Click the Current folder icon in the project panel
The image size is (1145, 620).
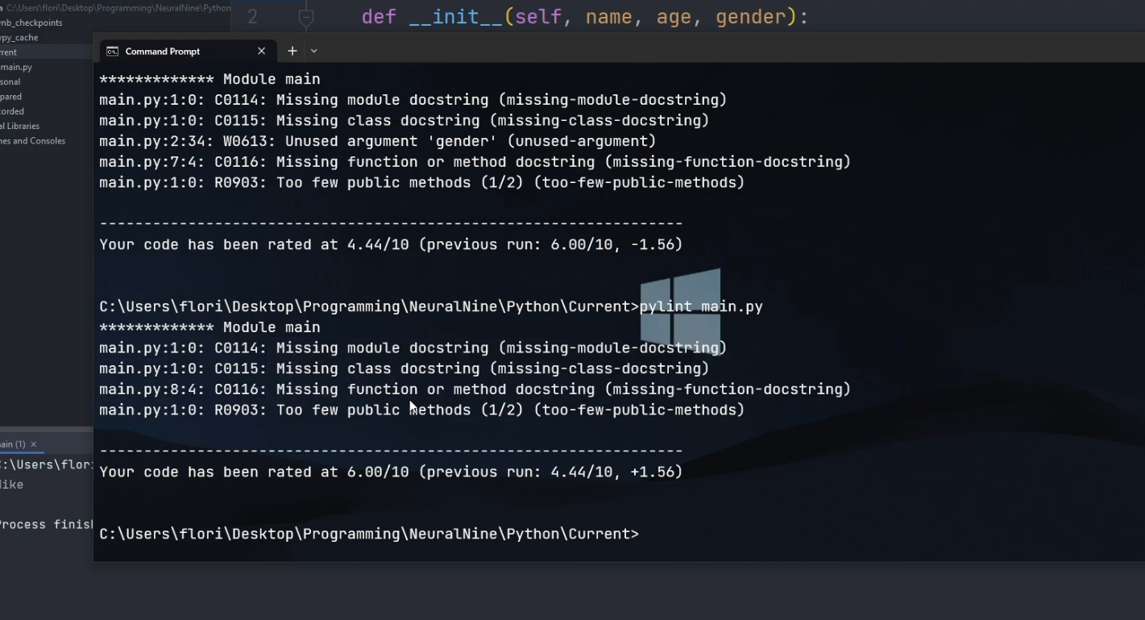(2, 52)
